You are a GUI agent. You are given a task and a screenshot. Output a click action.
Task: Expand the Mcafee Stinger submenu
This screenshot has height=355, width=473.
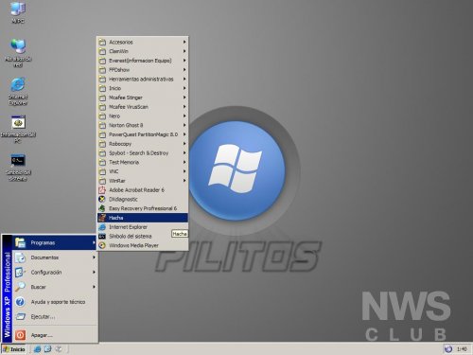tap(143, 98)
